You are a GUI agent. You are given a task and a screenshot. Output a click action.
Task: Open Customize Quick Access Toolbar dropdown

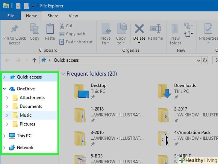coord(33,6)
